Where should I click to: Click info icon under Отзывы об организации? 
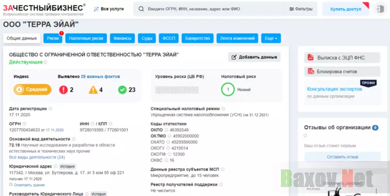305,136
